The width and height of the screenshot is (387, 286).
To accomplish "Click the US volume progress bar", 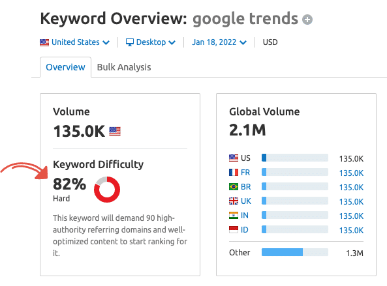I will coord(295,158).
